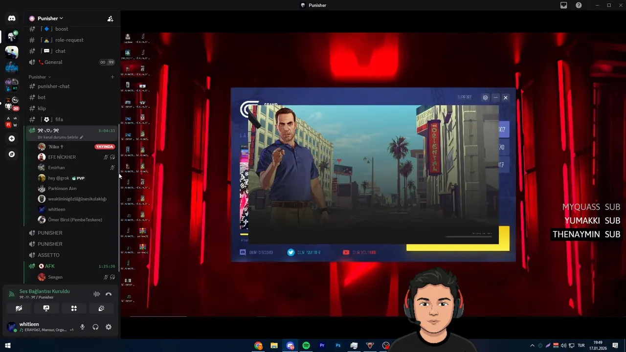Screen dimensions: 626x352
Task: Toggle the camera on in voice panel
Action: tap(19, 308)
